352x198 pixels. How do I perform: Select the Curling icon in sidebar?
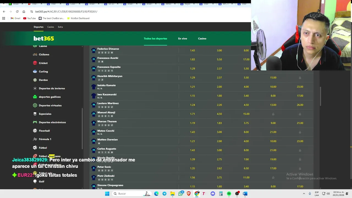35,71
